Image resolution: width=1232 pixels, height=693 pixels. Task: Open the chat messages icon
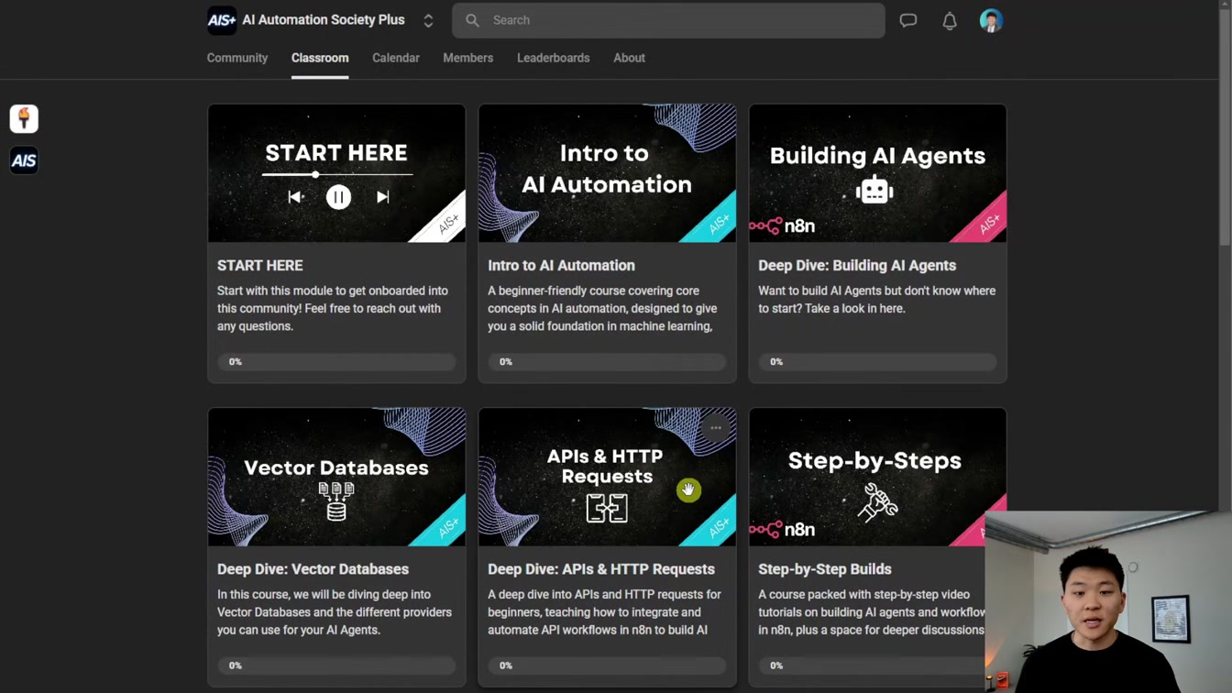[x=908, y=20]
